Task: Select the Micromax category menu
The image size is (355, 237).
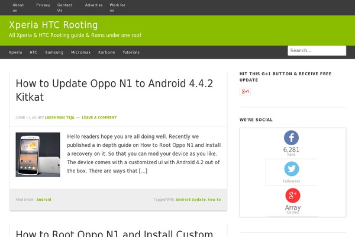Action: (81, 52)
